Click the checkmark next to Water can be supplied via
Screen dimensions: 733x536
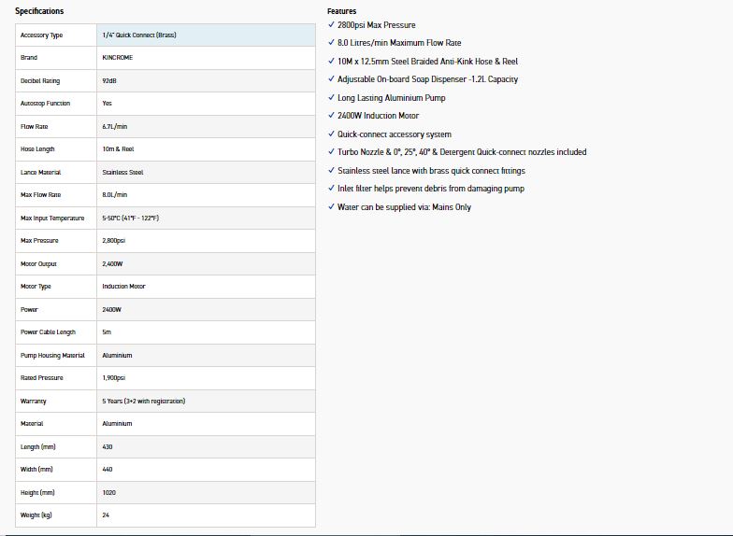(331, 207)
